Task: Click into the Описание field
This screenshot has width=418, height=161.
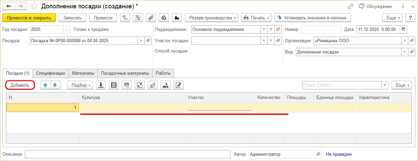Action: click(x=127, y=154)
